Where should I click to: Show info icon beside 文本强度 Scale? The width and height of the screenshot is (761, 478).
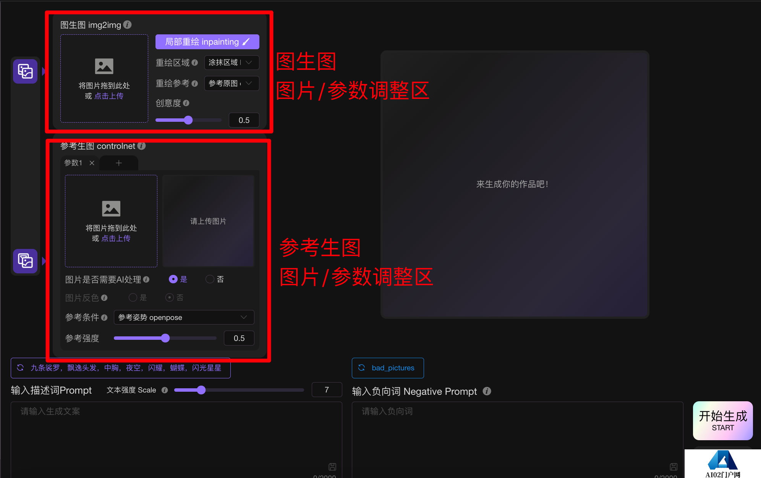pyautogui.click(x=165, y=390)
